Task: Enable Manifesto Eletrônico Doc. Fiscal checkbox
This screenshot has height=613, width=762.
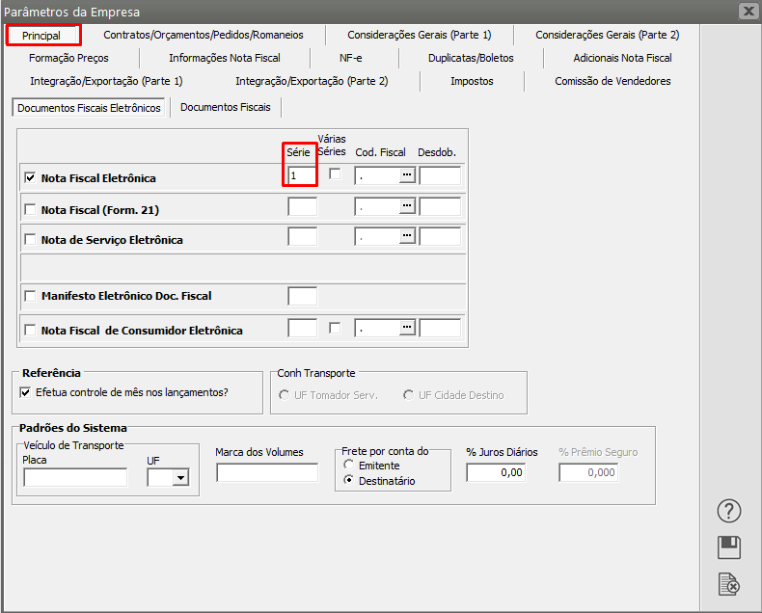Action: tap(30, 296)
